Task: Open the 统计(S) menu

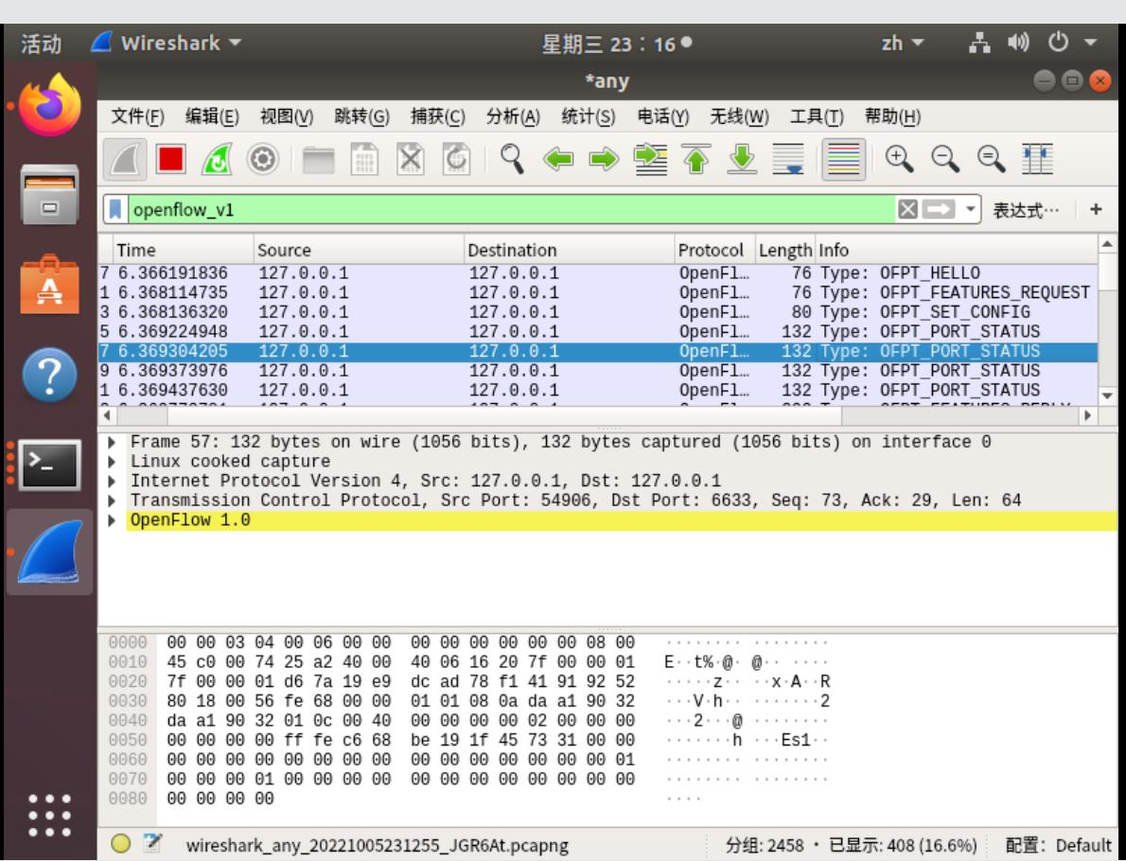Action: click(x=589, y=116)
